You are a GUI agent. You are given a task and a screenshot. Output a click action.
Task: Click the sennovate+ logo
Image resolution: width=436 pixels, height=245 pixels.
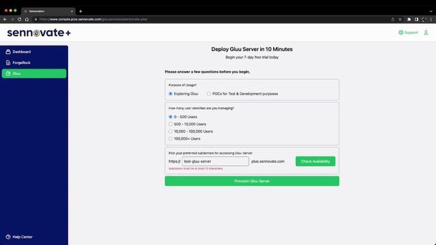(39, 33)
